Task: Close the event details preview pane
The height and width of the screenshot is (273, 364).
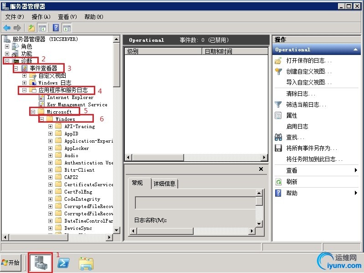Action: tap(261, 169)
